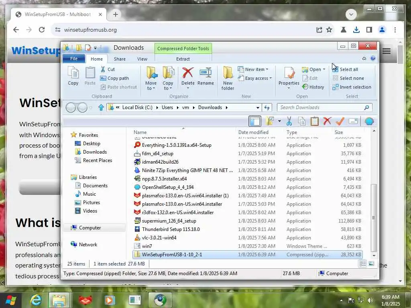
Task: Sort by the Name column header
Action: pos(140,132)
